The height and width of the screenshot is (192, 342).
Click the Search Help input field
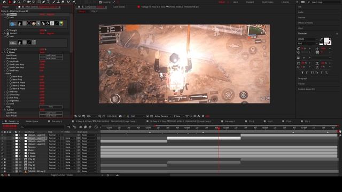[324, 2]
